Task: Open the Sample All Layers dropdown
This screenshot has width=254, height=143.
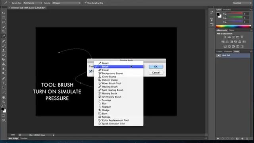Action: pos(66,3)
